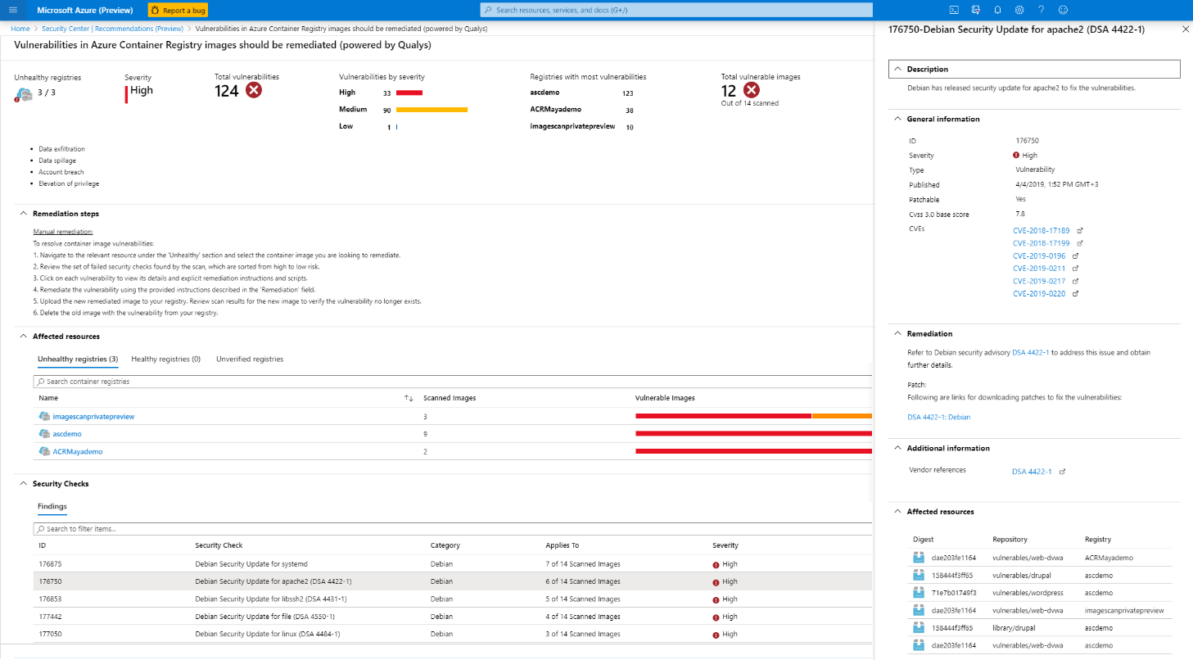Image resolution: width=1193 pixels, height=660 pixels.
Task: Click the Severity column header in Findings
Action: click(725, 545)
